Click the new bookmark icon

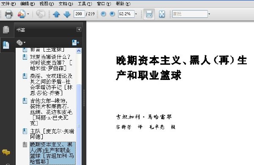tap(75, 43)
